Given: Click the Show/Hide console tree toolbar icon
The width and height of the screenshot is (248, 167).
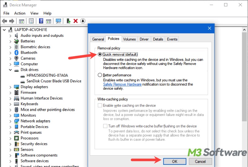Looking at the screenshot, I should [x=21, y=21].
